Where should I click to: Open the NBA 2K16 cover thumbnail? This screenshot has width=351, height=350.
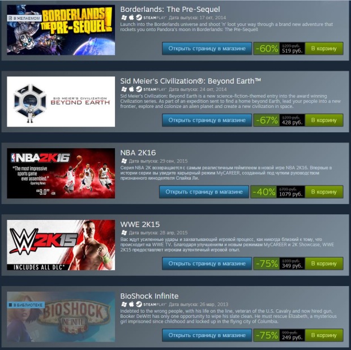(x=61, y=174)
